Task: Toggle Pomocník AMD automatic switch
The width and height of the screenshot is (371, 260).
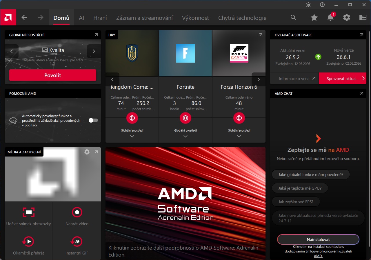Action: tap(93, 120)
